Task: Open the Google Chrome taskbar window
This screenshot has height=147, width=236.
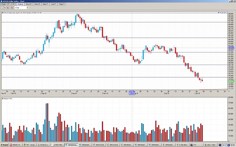Action: [x=30, y=145]
